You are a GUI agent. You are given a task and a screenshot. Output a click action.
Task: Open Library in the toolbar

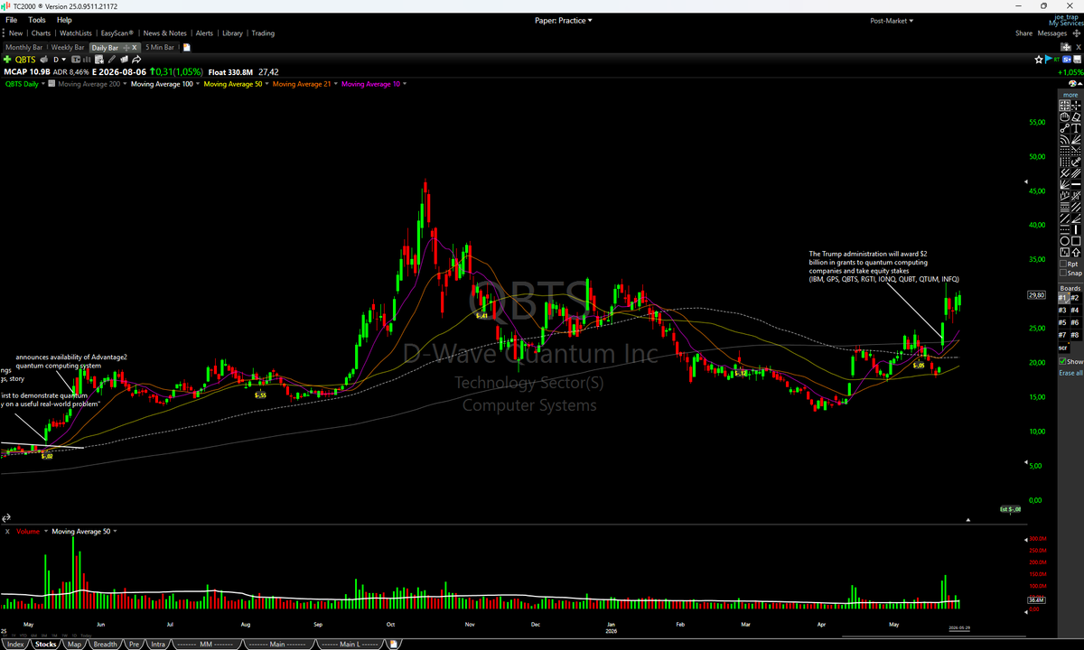pos(232,33)
